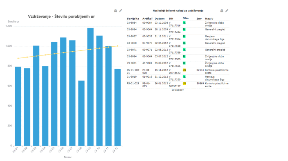
Task: Click the 10 zapisov record count footer
Action: (x=178, y=90)
